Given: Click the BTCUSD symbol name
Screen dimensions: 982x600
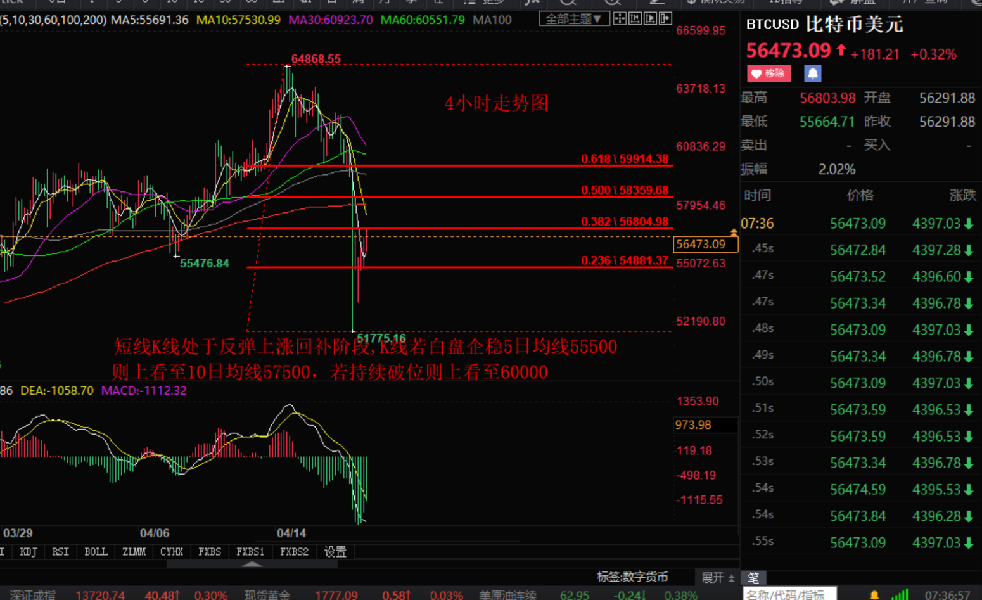Looking at the screenshot, I should tap(772, 25).
